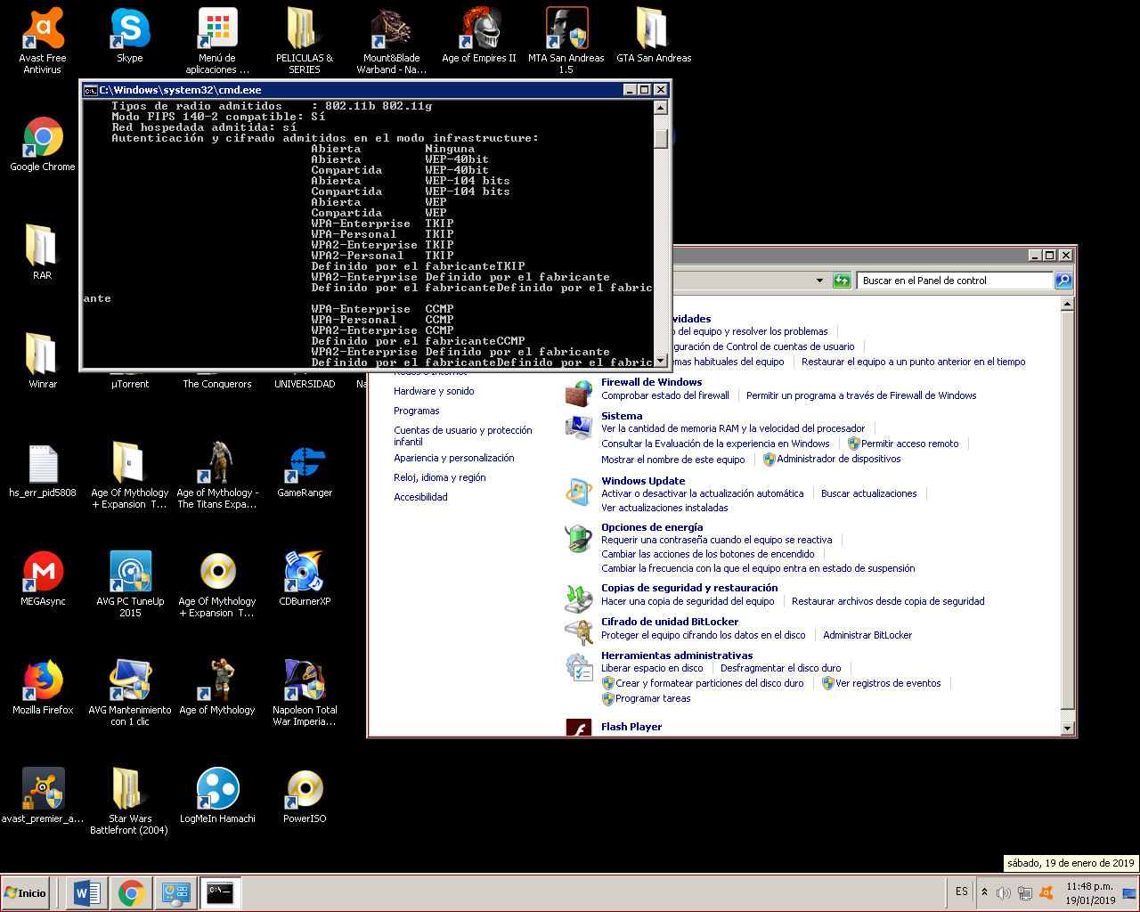This screenshot has height=912, width=1140.
Task: Select Hardware y sonido category
Action: [x=434, y=391]
